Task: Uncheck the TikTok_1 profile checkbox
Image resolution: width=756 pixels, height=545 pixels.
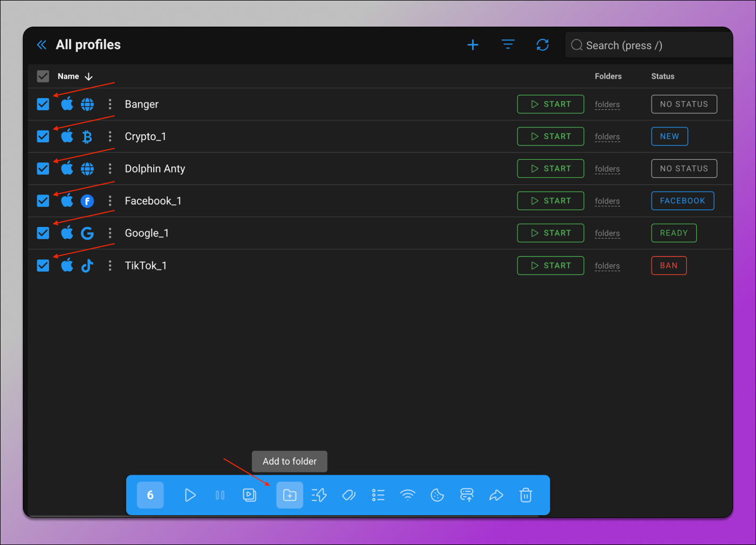Action: point(43,265)
